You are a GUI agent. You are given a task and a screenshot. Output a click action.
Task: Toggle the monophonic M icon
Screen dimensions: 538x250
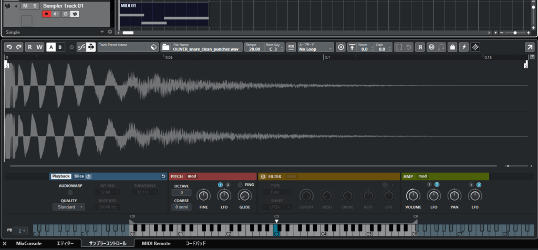pos(431,47)
